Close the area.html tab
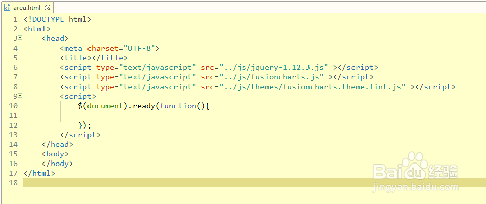The image size is (486, 204). pyautogui.click(x=47, y=7)
